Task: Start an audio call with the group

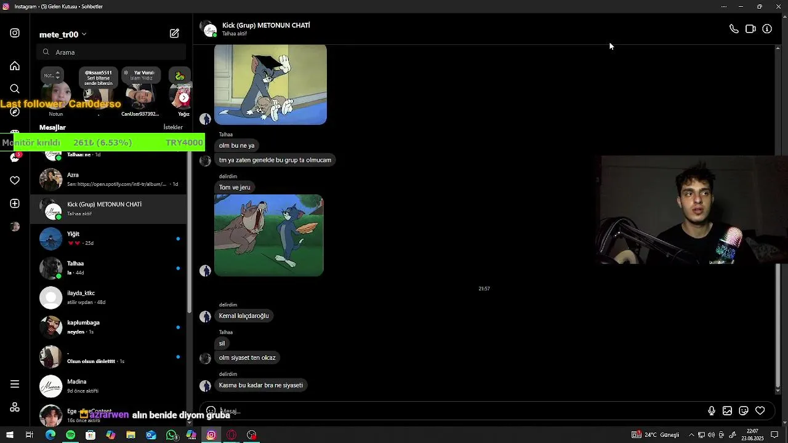Action: pos(734,29)
